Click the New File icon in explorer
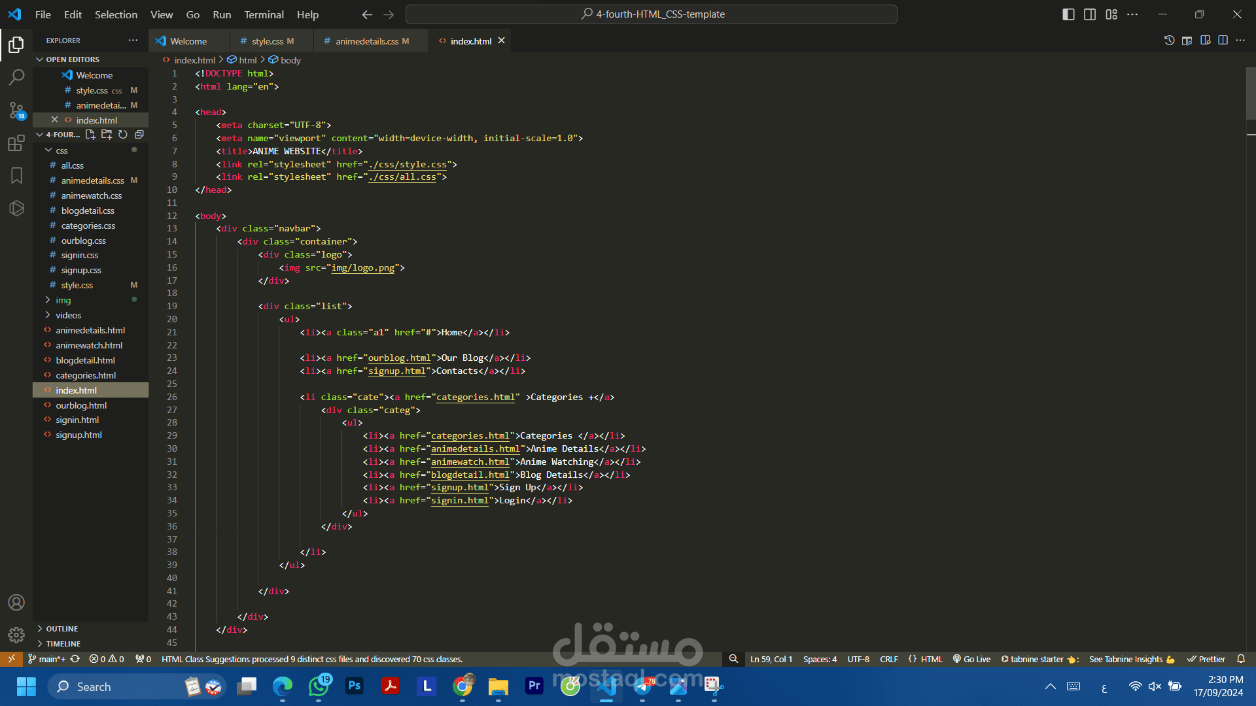The image size is (1256, 706). (x=90, y=135)
